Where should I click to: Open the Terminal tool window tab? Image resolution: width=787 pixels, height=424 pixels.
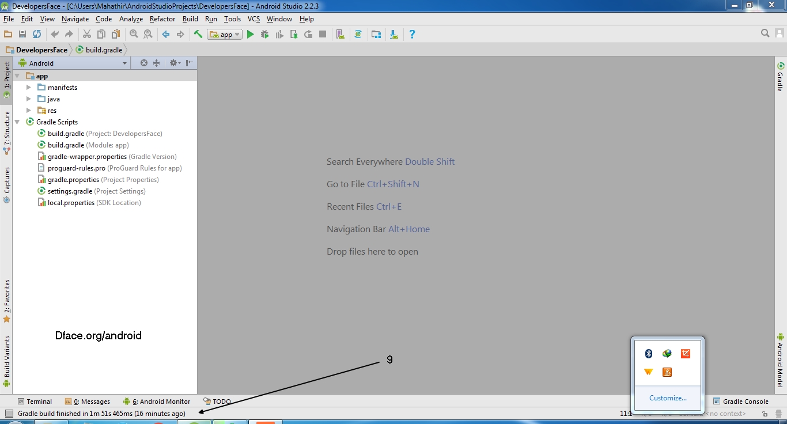click(35, 402)
